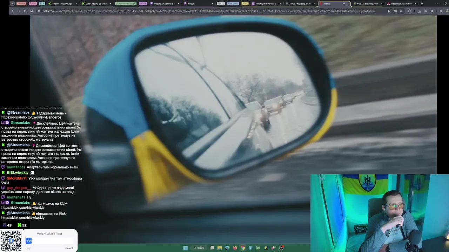Expand the Films tab group
Image resolution: width=449 pixels, height=252 pixels.
pos(245,3)
